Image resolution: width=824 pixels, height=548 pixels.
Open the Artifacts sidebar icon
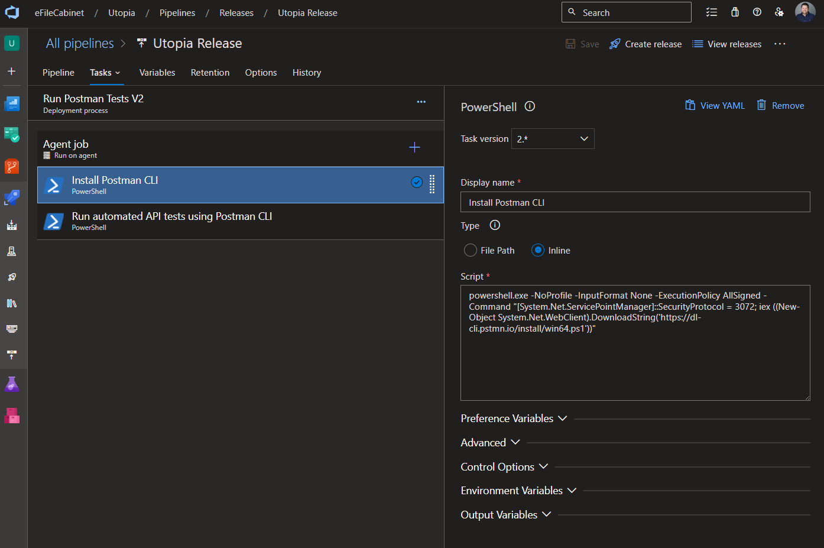point(12,416)
